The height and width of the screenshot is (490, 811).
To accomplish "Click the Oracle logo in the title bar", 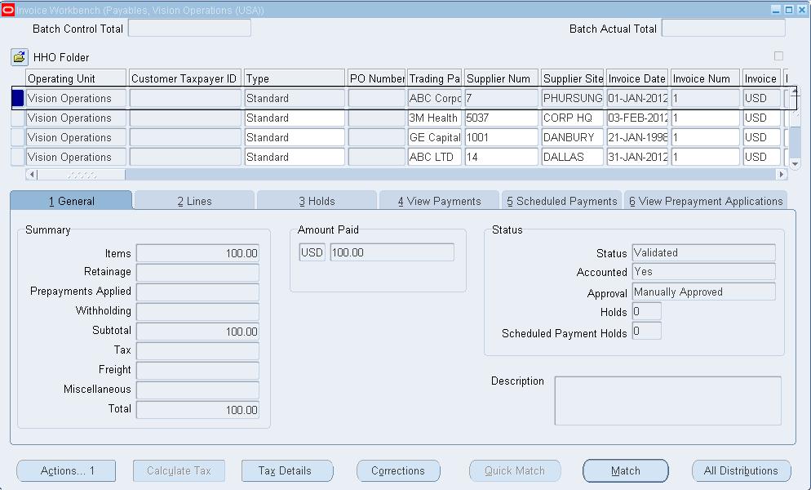I will click(8, 8).
